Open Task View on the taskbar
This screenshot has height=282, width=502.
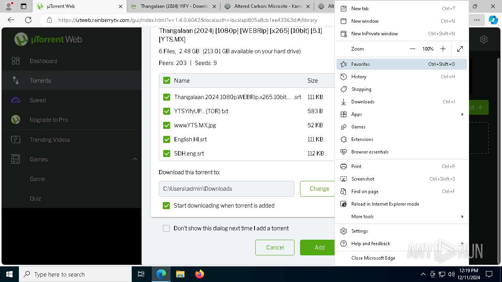pos(141,274)
